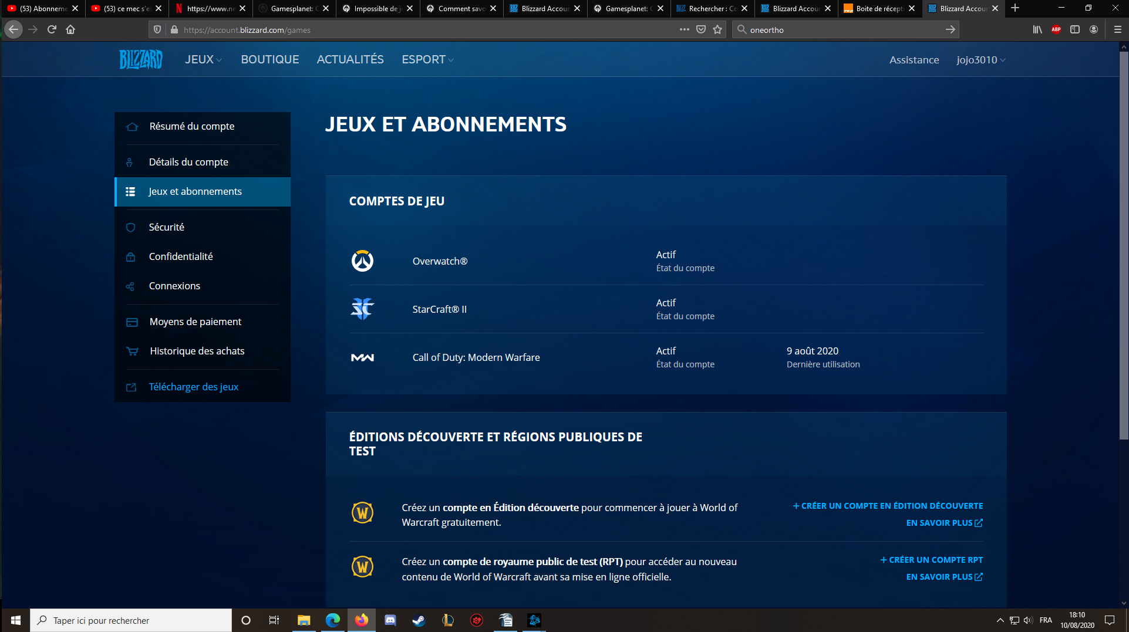1129x632 pixels.
Task: Submit the oneortho search with the arrow
Action: click(950, 29)
